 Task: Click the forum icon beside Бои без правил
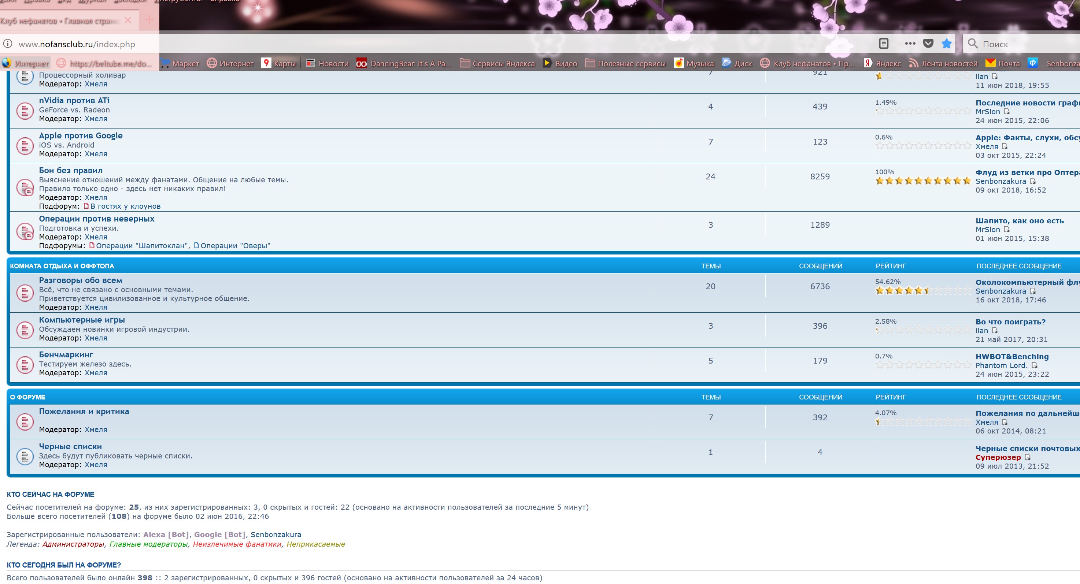point(25,188)
